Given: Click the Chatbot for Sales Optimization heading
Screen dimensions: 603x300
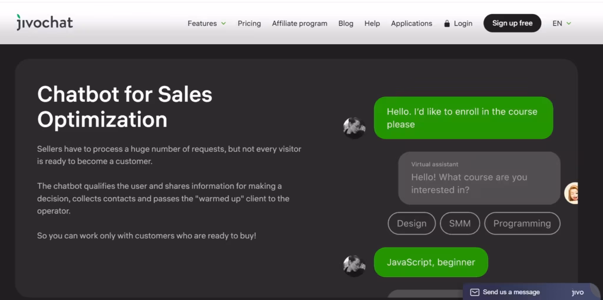Looking at the screenshot, I should (x=125, y=107).
